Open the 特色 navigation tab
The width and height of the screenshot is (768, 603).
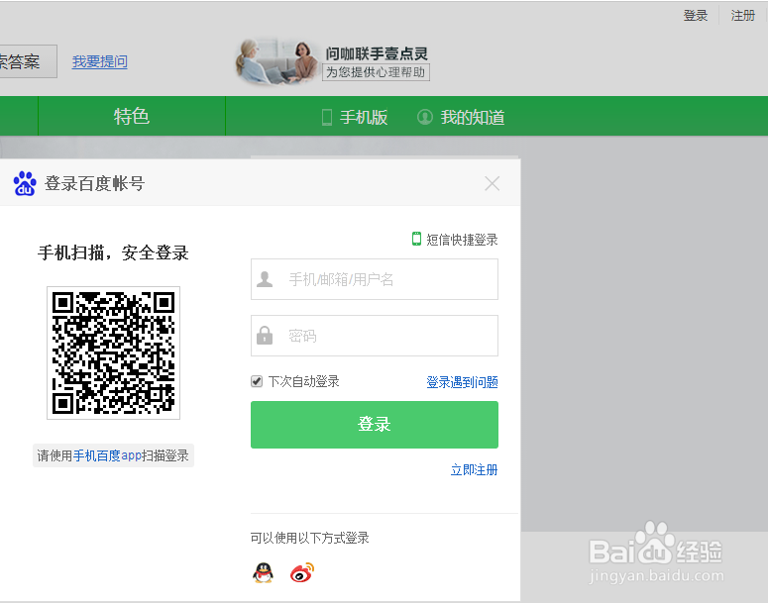point(132,116)
